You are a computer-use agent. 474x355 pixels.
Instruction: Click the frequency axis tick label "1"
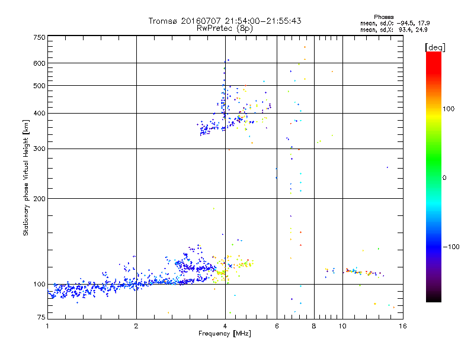tap(47, 326)
